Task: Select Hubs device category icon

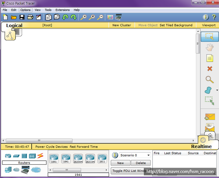Action: [x=24, y=156]
